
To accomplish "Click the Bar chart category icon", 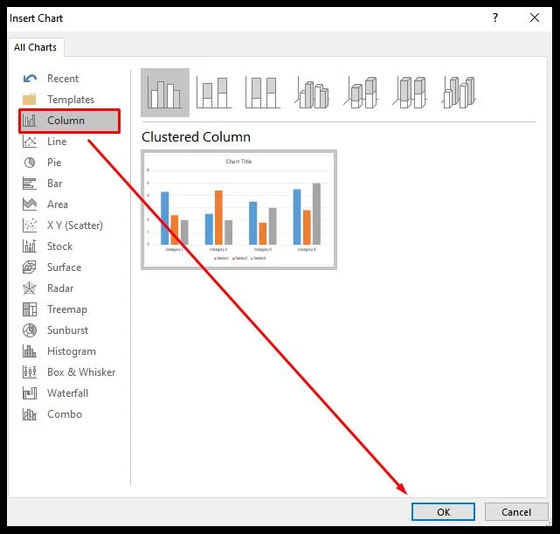I will (x=30, y=184).
